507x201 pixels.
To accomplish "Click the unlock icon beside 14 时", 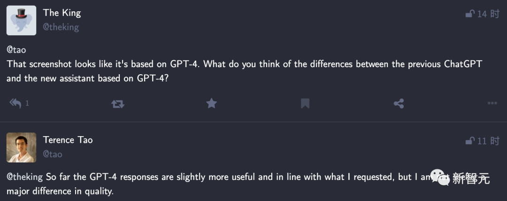I will click(x=469, y=14).
